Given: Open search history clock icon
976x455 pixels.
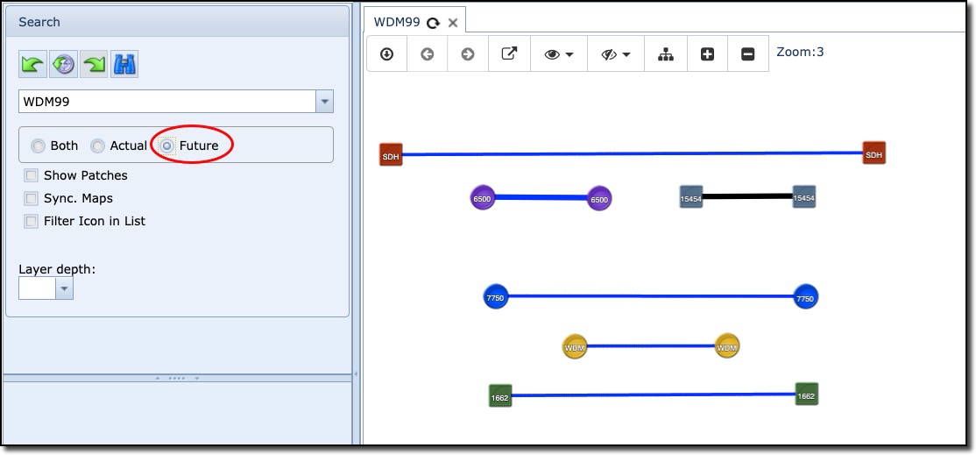Looking at the screenshot, I should pyautogui.click(x=63, y=64).
